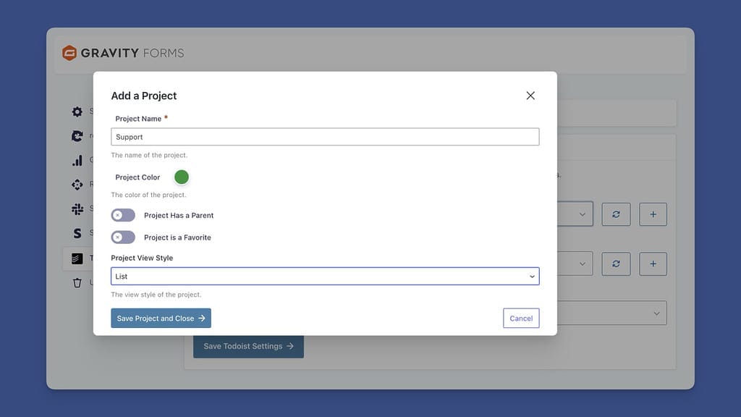Click Save Project and Close
Image resolution: width=741 pixels, height=417 pixels.
tap(161, 318)
